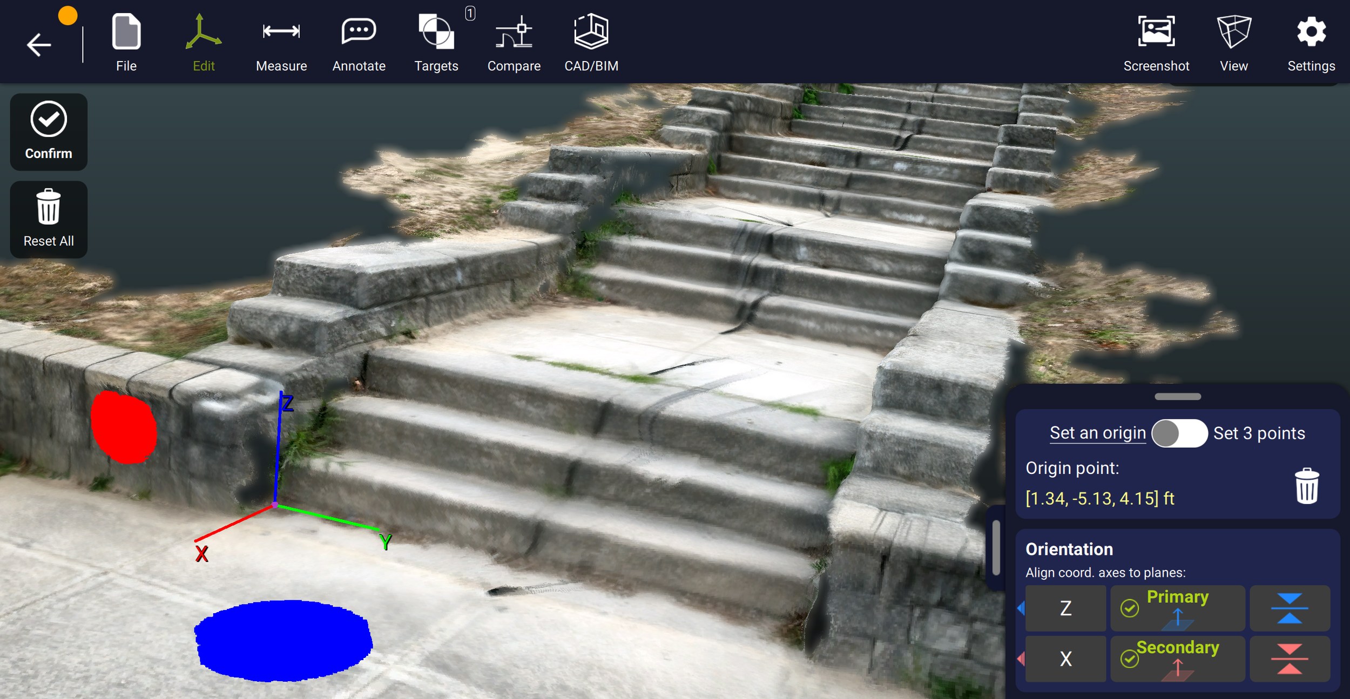Select the Measure tool
Screen dimensions: 1350x699
pyautogui.click(x=281, y=42)
